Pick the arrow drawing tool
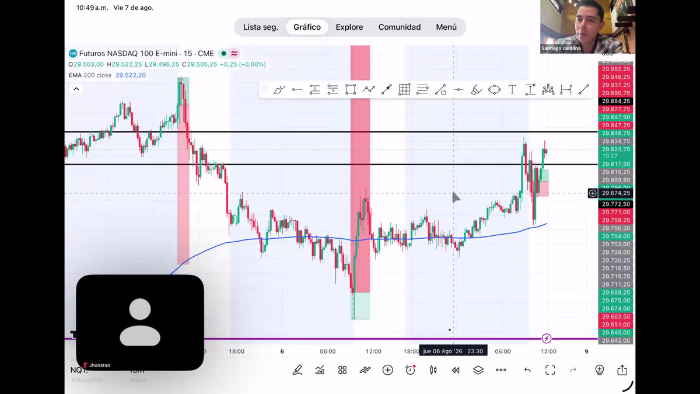 387,89
